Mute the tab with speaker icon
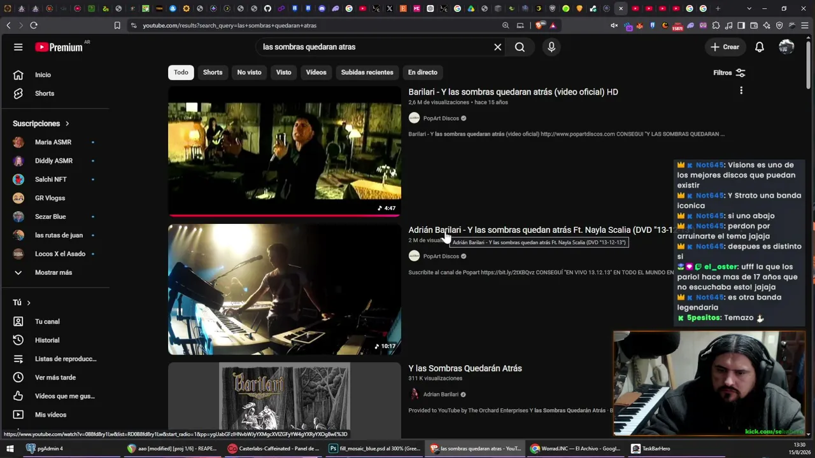The width and height of the screenshot is (815, 458). (x=614, y=25)
